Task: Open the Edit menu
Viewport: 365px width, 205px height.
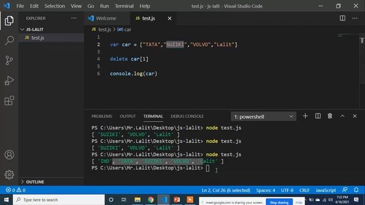Action: click(34, 6)
